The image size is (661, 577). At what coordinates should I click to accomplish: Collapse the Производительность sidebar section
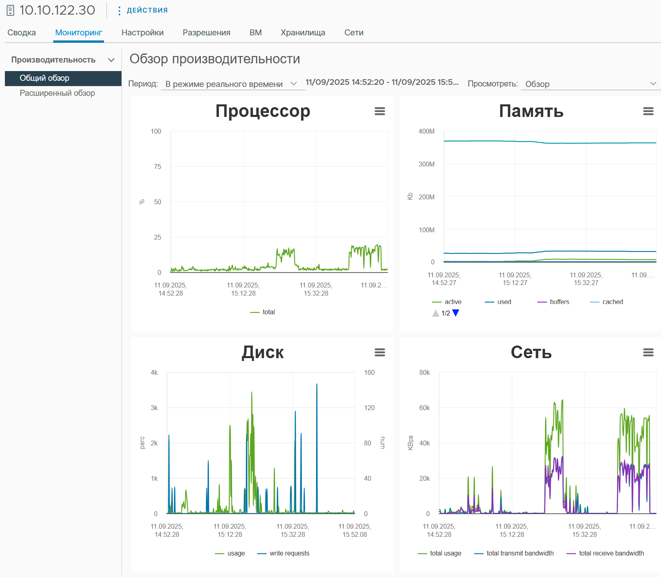point(111,60)
